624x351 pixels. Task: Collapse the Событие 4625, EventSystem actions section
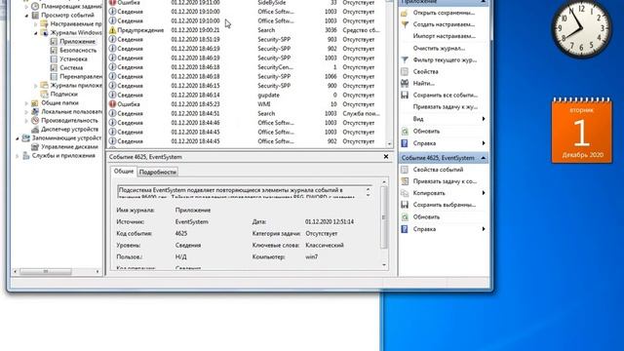click(484, 158)
